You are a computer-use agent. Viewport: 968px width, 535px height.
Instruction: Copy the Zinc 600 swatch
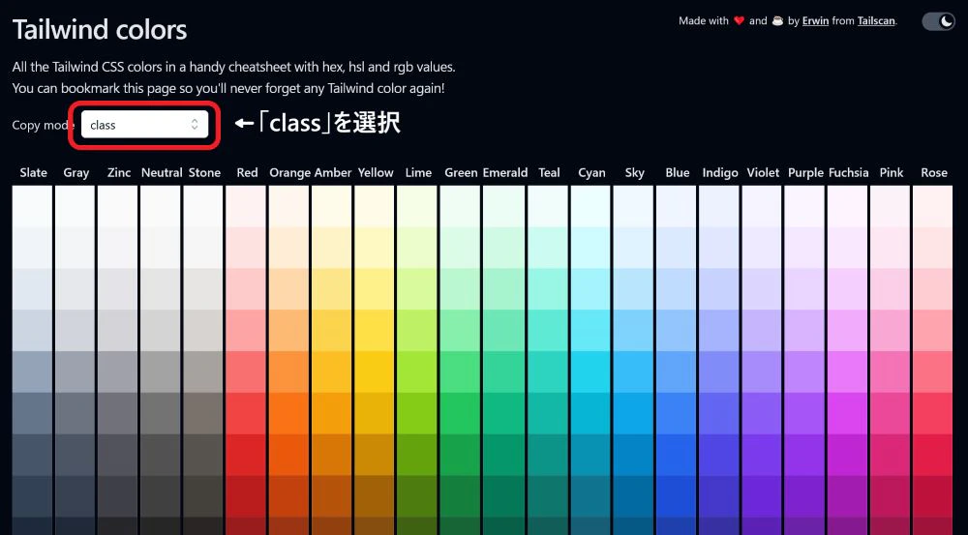[117, 454]
